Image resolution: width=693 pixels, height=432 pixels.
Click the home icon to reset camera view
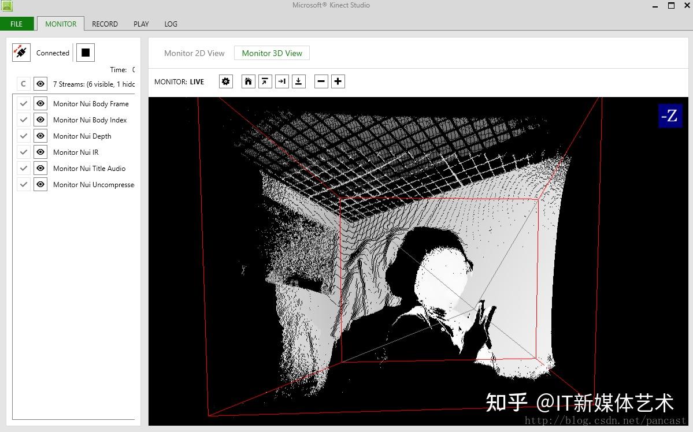(x=248, y=81)
